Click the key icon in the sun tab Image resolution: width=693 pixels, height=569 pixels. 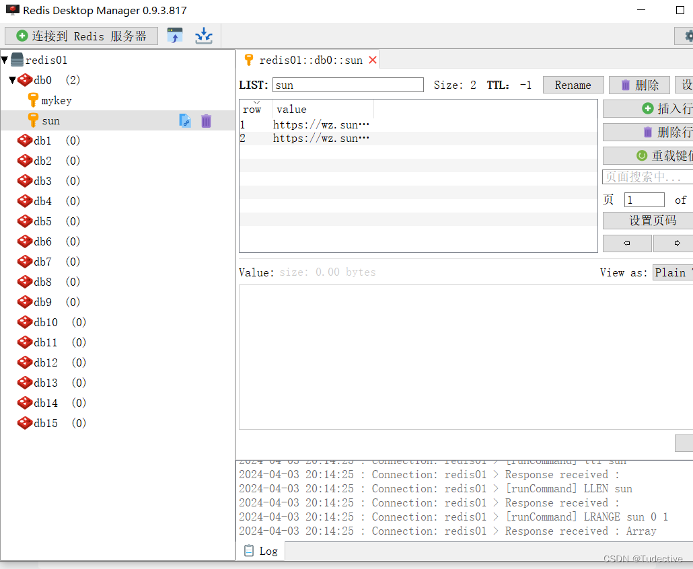point(249,60)
